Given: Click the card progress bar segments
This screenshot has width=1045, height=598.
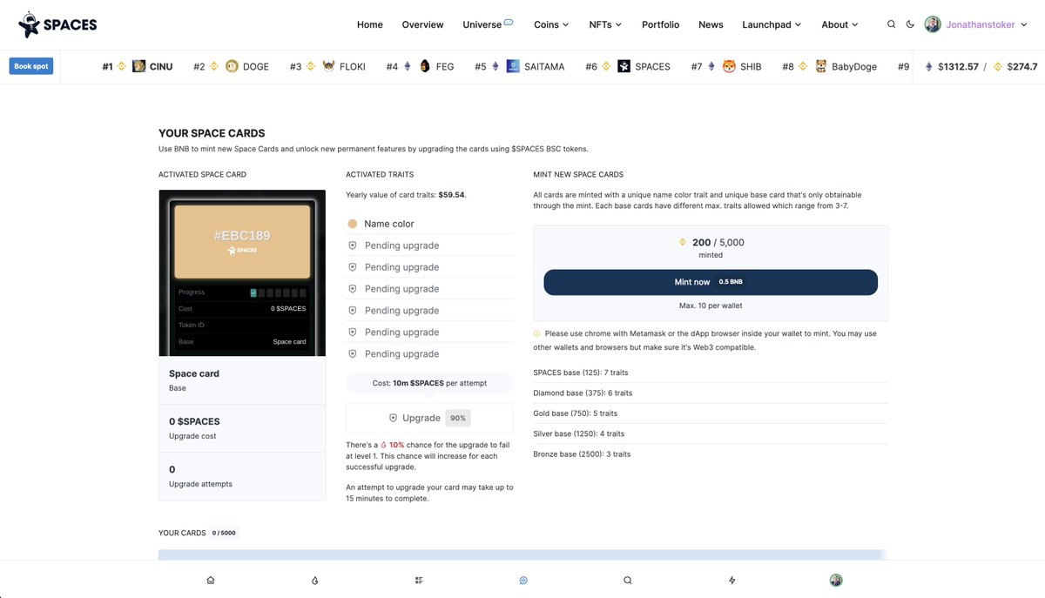Looking at the screenshot, I should [x=279, y=292].
